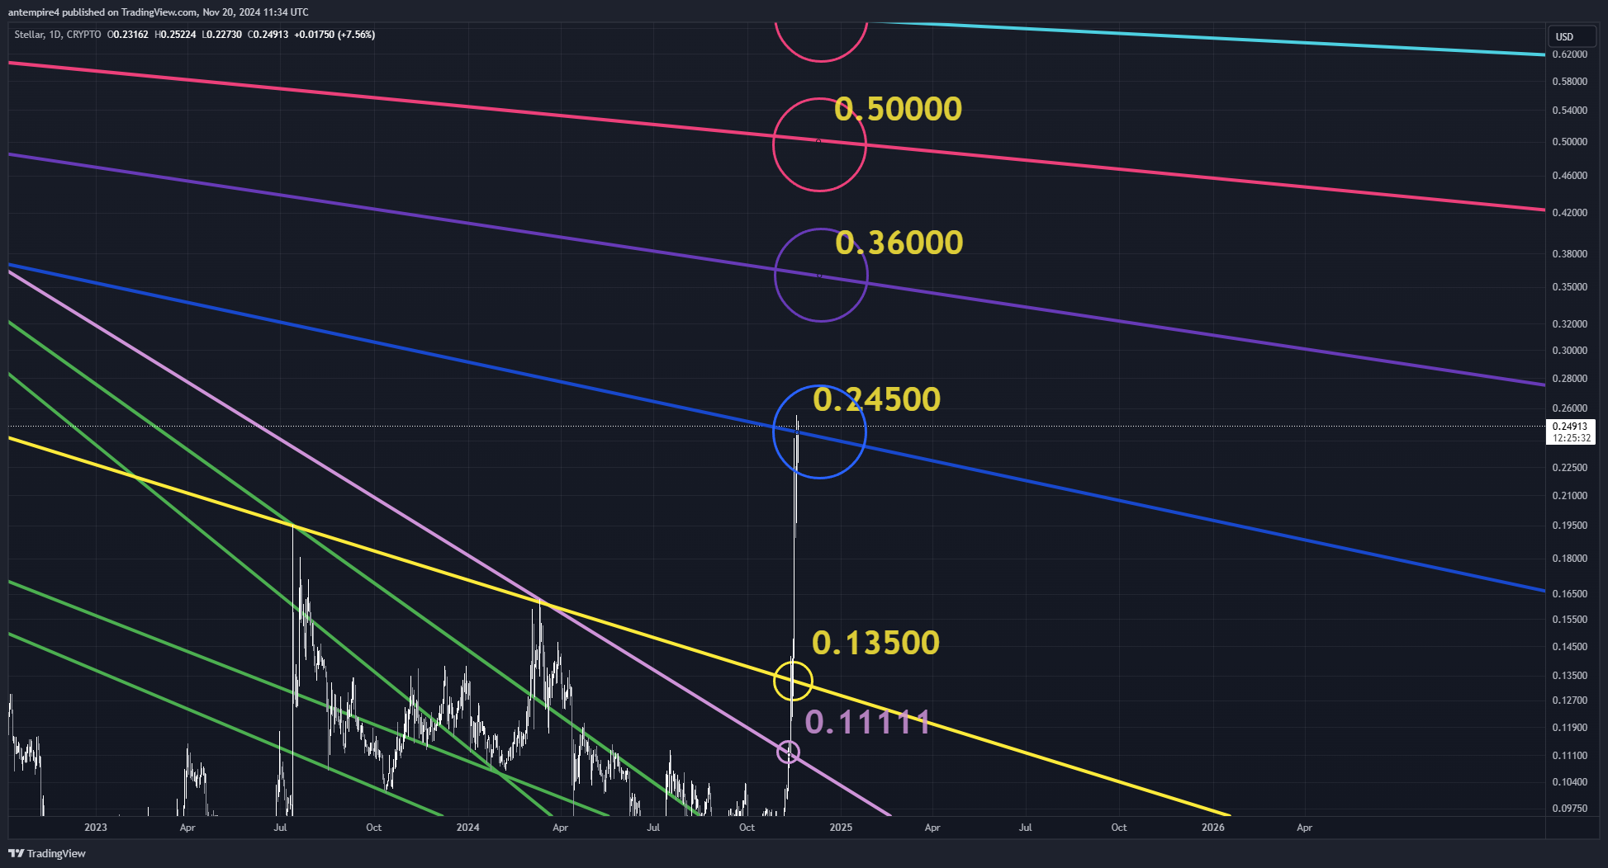Click the 0.13500 price scale value
Screen dimensions: 1608x868
tap(1570, 676)
